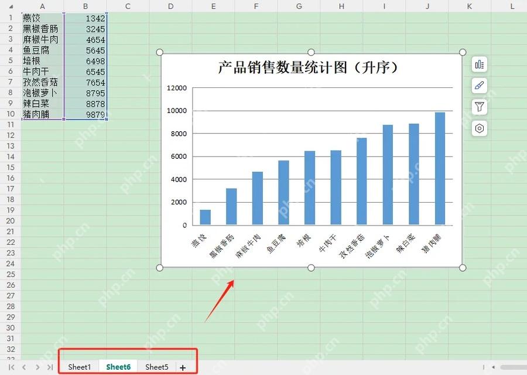Select cell containing 鱼豆腐
527x375 pixels.
click(42, 50)
